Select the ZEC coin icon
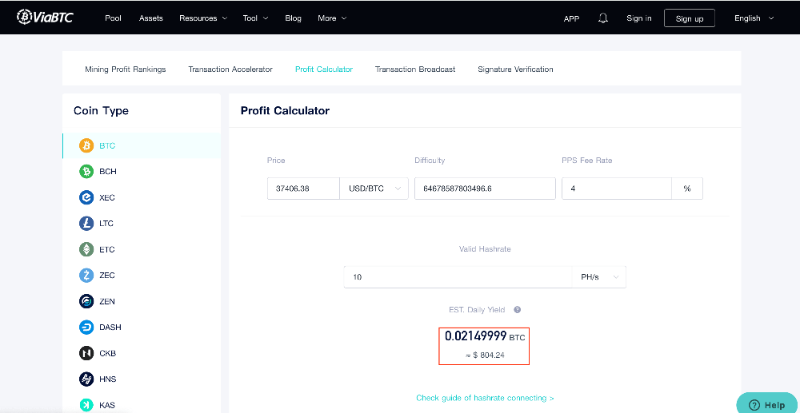 [x=86, y=276]
